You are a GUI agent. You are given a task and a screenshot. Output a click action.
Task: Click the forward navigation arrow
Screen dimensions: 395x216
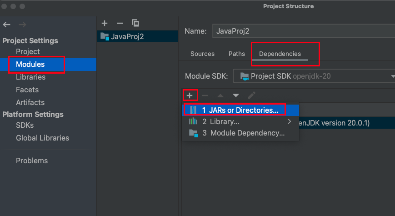coord(22,25)
